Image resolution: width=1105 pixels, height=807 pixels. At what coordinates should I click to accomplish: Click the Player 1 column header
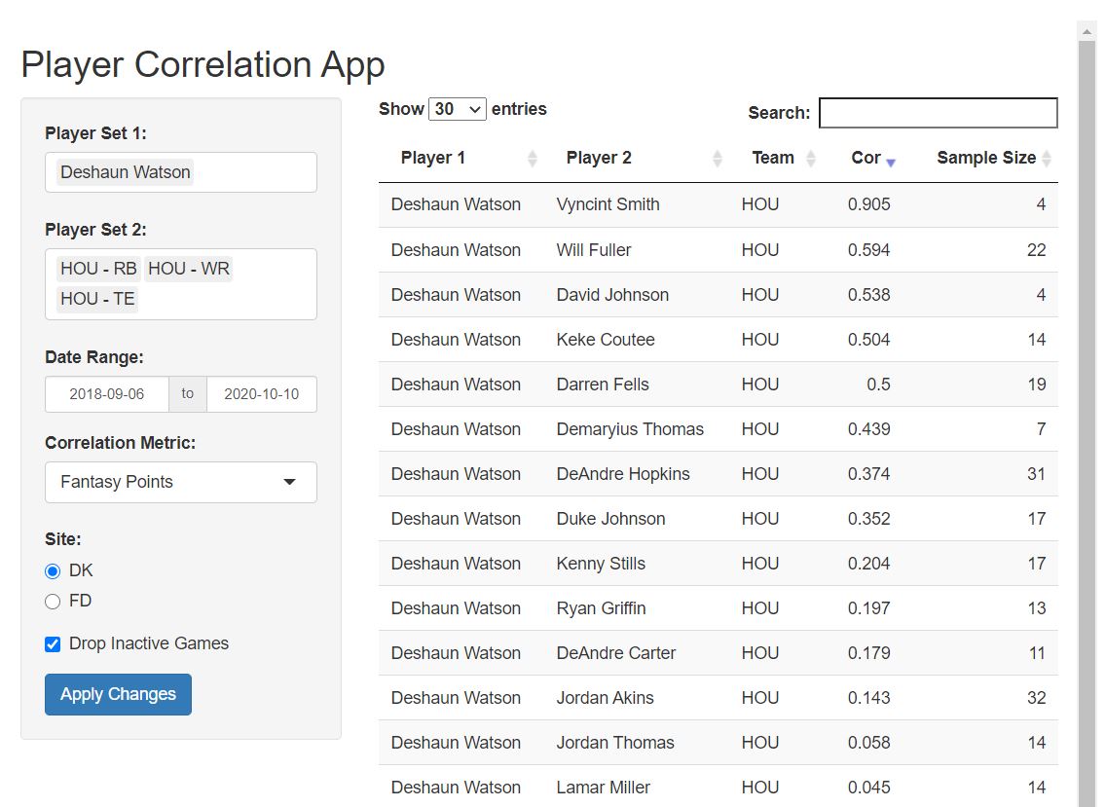click(x=460, y=158)
